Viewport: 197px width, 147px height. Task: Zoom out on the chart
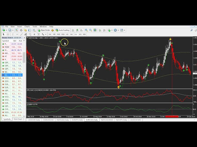click(x=90, y=30)
